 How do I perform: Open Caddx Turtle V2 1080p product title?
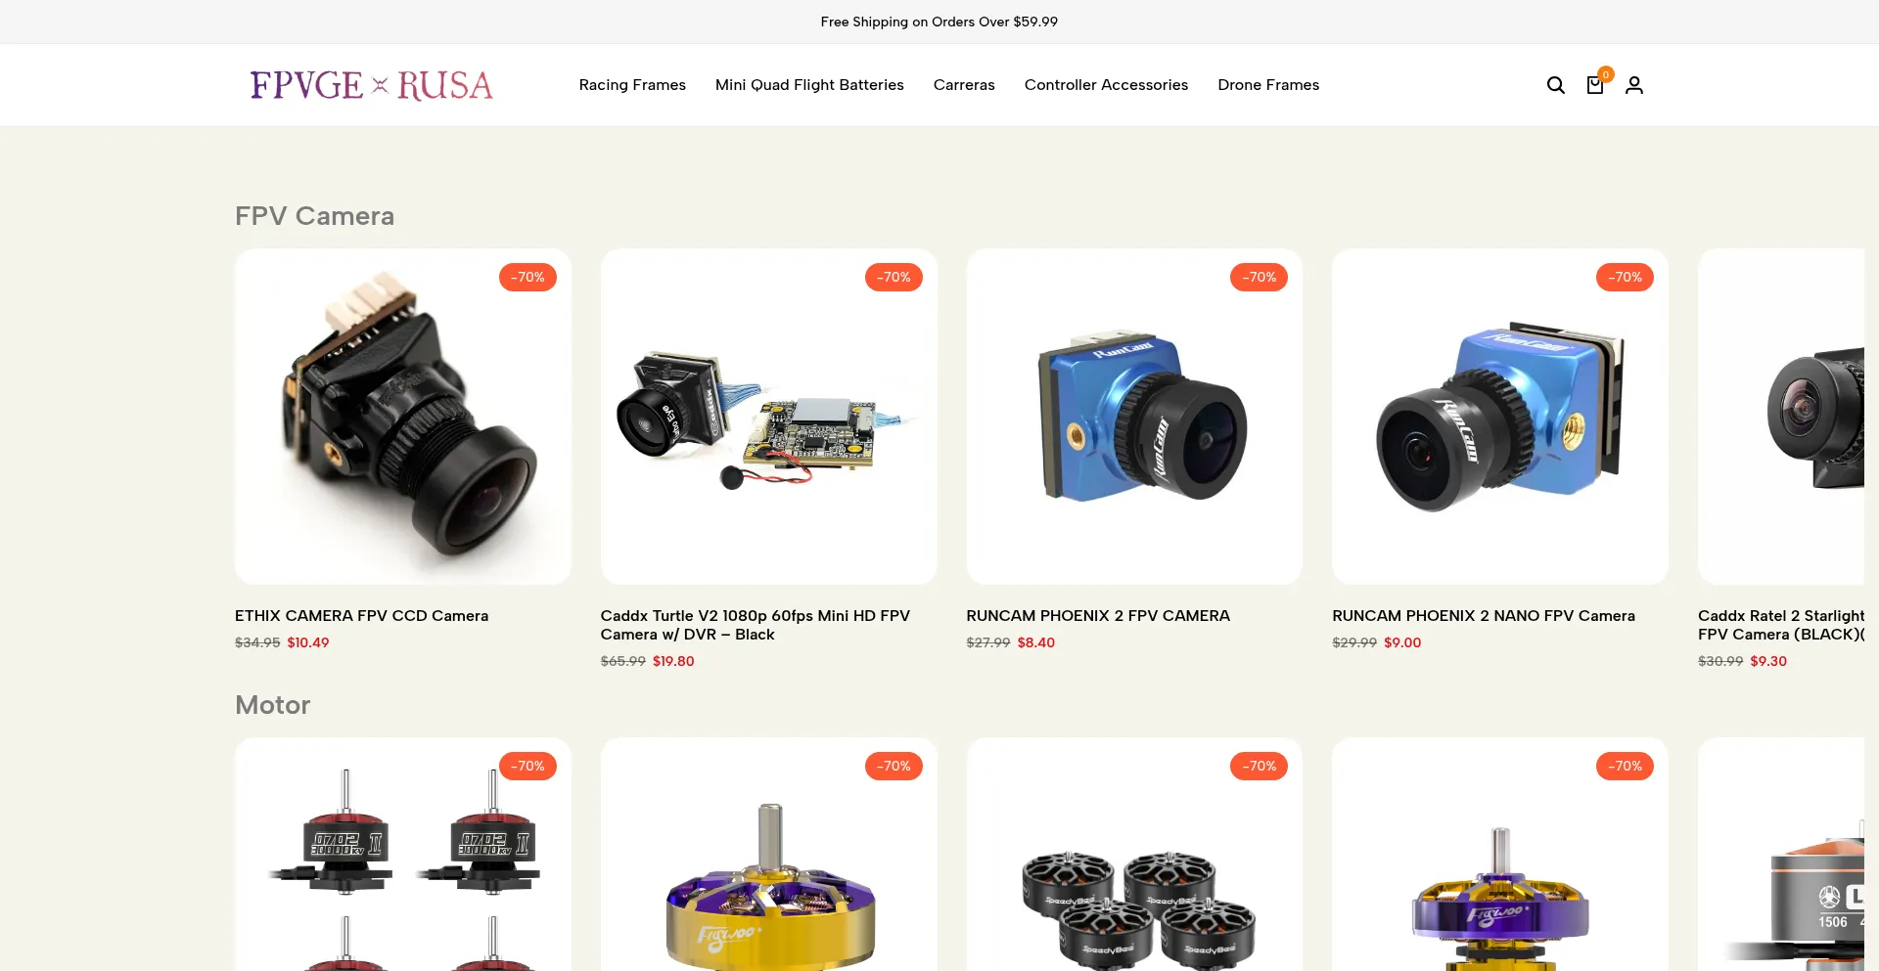pos(756,625)
